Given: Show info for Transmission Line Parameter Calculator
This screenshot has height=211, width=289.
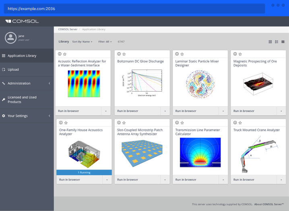Looking at the screenshot, I should tap(177, 123).
